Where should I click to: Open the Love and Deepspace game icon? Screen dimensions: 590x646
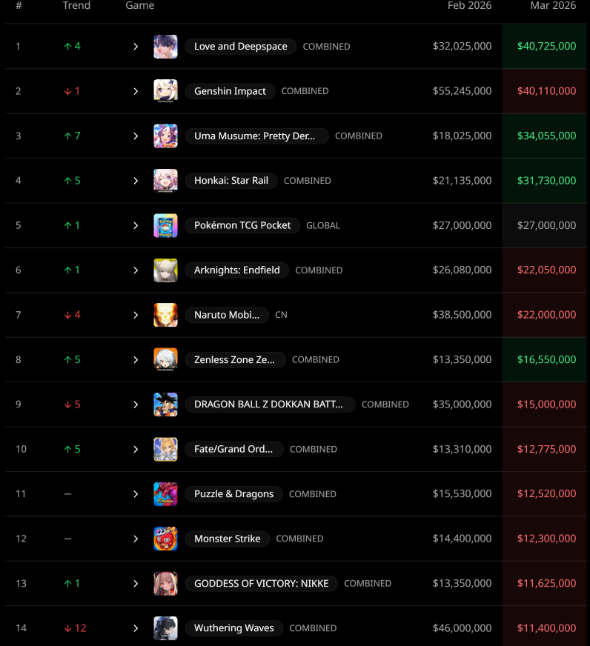click(x=165, y=46)
